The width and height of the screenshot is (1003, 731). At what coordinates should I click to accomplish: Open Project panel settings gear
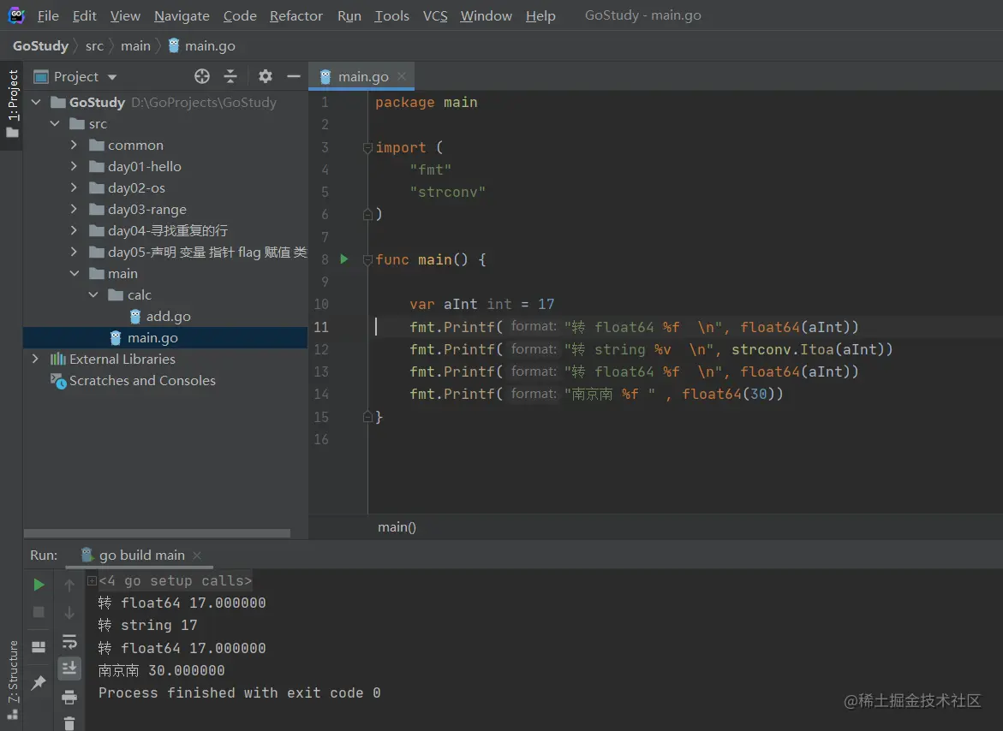click(x=266, y=77)
